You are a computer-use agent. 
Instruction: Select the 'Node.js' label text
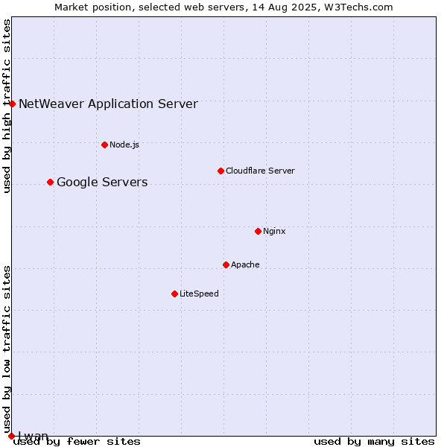[x=124, y=145]
